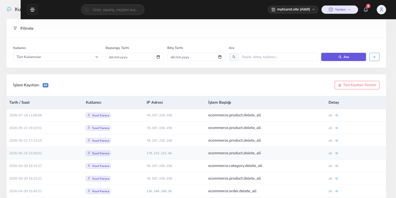Open the hamburger sidebar menu button
396x198 pixels.
[32, 10]
